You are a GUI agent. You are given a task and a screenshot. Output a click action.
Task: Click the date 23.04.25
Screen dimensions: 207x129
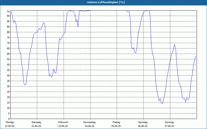[x=63, y=126]
